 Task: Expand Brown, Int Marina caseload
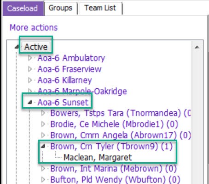click(43, 168)
